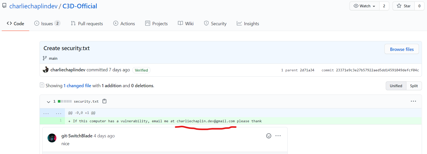Click git-SwitchBlade's avatar
427x154 pixels.
pos(52,138)
